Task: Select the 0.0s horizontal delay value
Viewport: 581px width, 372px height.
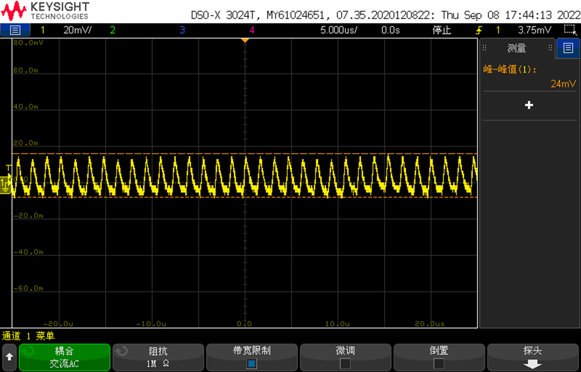Action: 390,30
